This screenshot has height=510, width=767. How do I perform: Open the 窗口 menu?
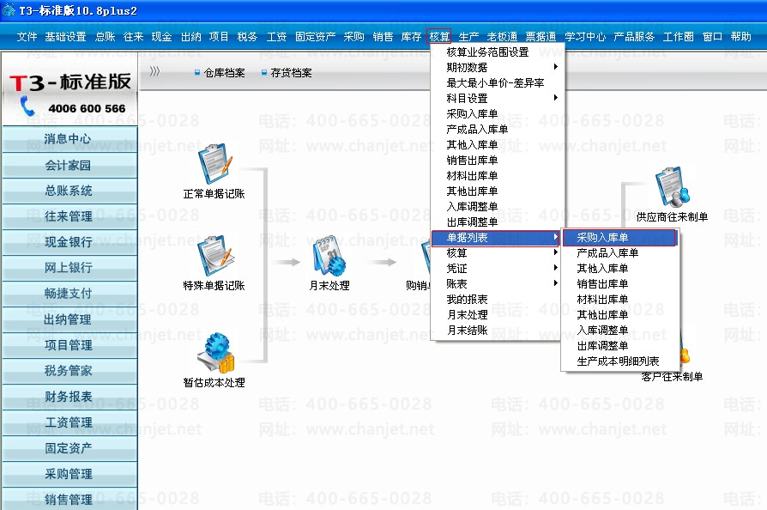click(x=712, y=37)
